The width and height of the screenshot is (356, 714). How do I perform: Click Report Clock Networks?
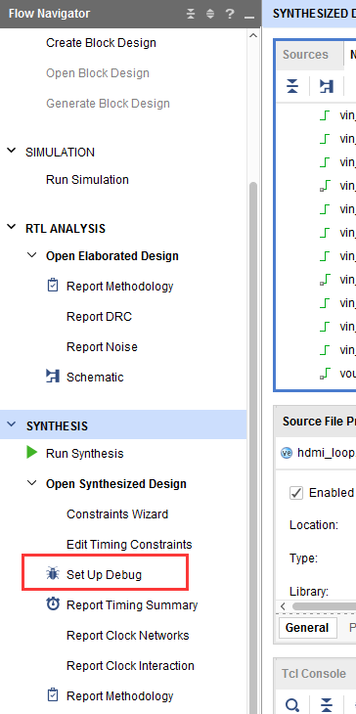(x=128, y=635)
